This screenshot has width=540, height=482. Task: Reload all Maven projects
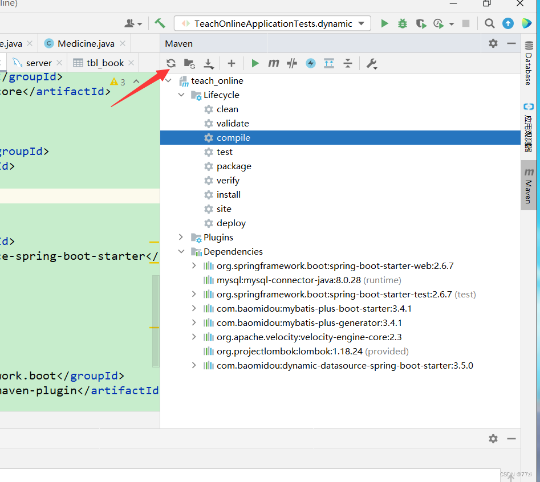171,63
